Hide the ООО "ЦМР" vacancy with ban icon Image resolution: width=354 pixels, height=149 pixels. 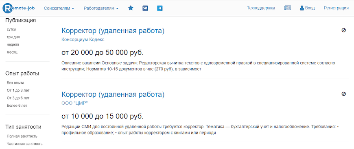[344, 94]
